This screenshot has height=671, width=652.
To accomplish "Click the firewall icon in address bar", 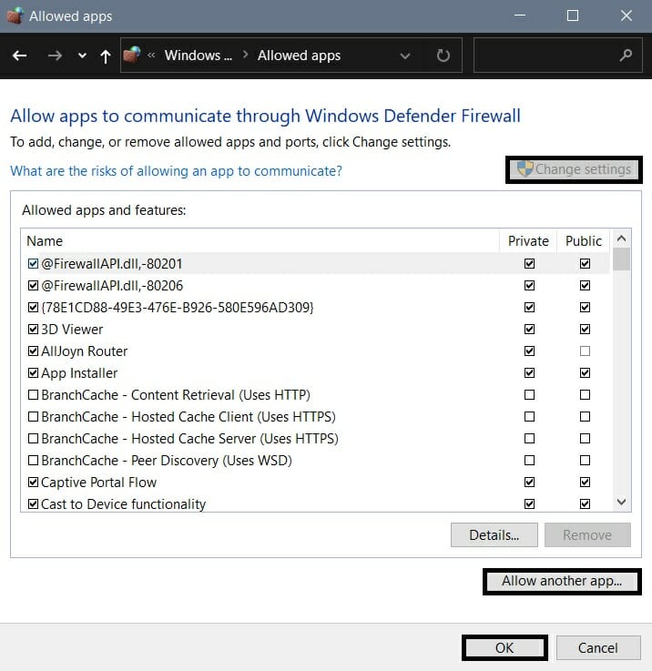I will (133, 56).
